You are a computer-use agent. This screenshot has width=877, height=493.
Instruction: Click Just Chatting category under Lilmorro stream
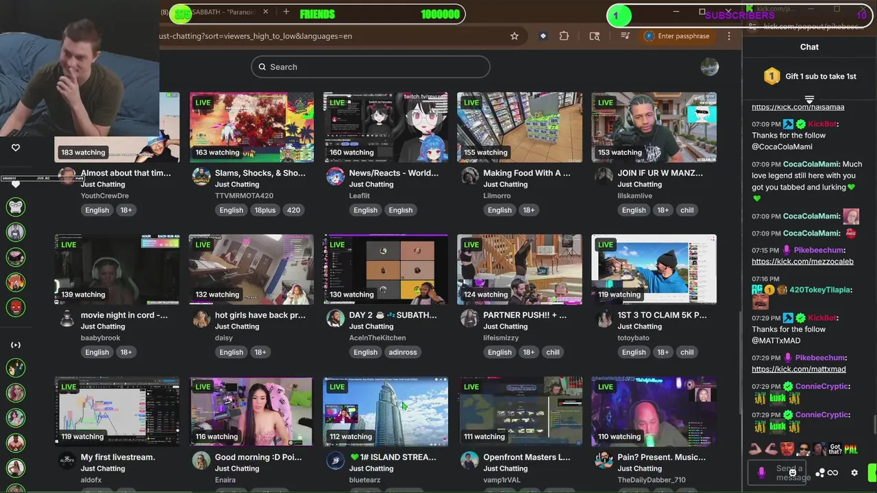click(x=506, y=184)
